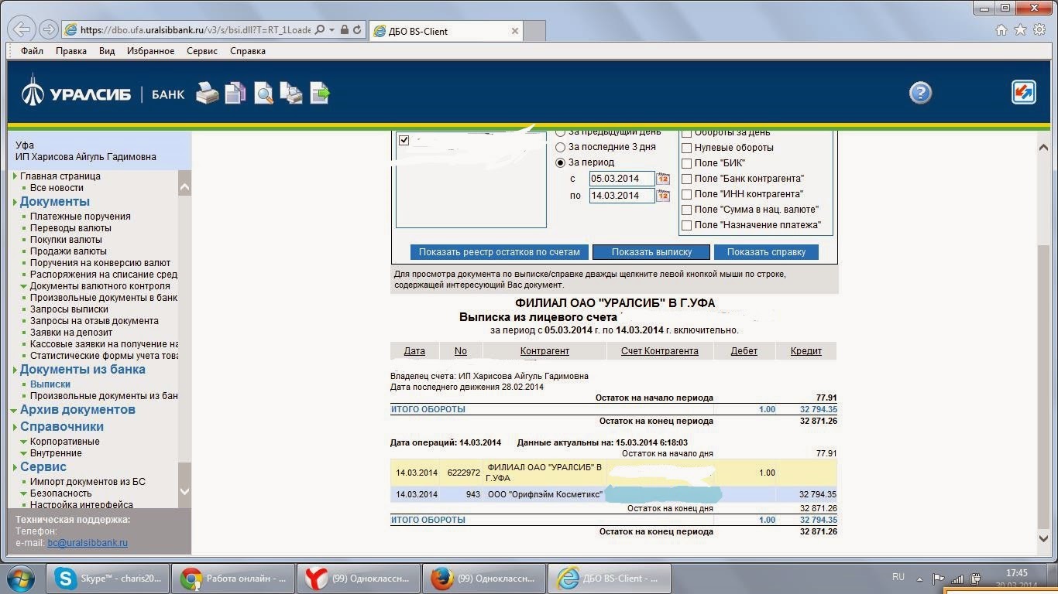Collapse the Документы из банка section
This screenshot has width=1058, height=594.
click(15, 370)
